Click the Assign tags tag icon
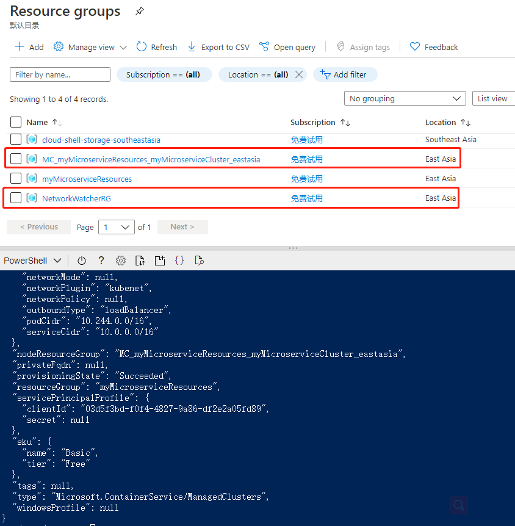The width and height of the screenshot is (515, 526). pyautogui.click(x=340, y=46)
